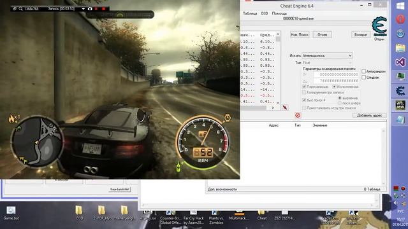
Task: Toggle the Исполняемая executable option
Action: pyautogui.click(x=334, y=87)
